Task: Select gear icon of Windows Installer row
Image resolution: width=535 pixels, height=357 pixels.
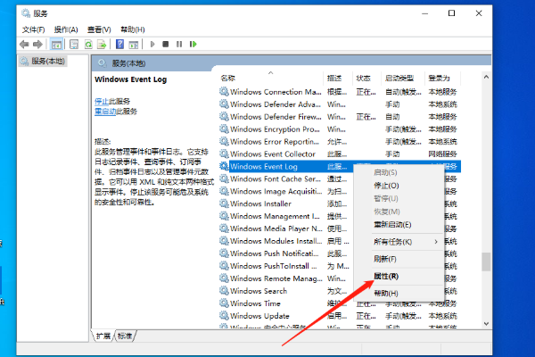Action: (224, 203)
